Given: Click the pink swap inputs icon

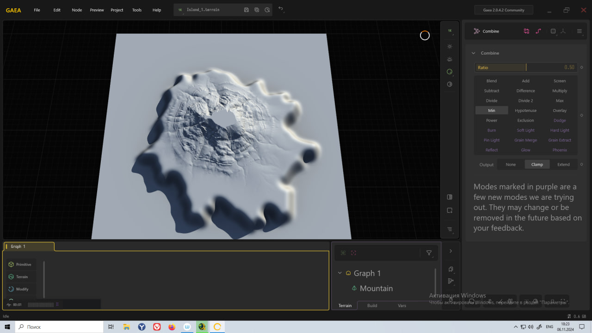Looking at the screenshot, I should tap(526, 31).
